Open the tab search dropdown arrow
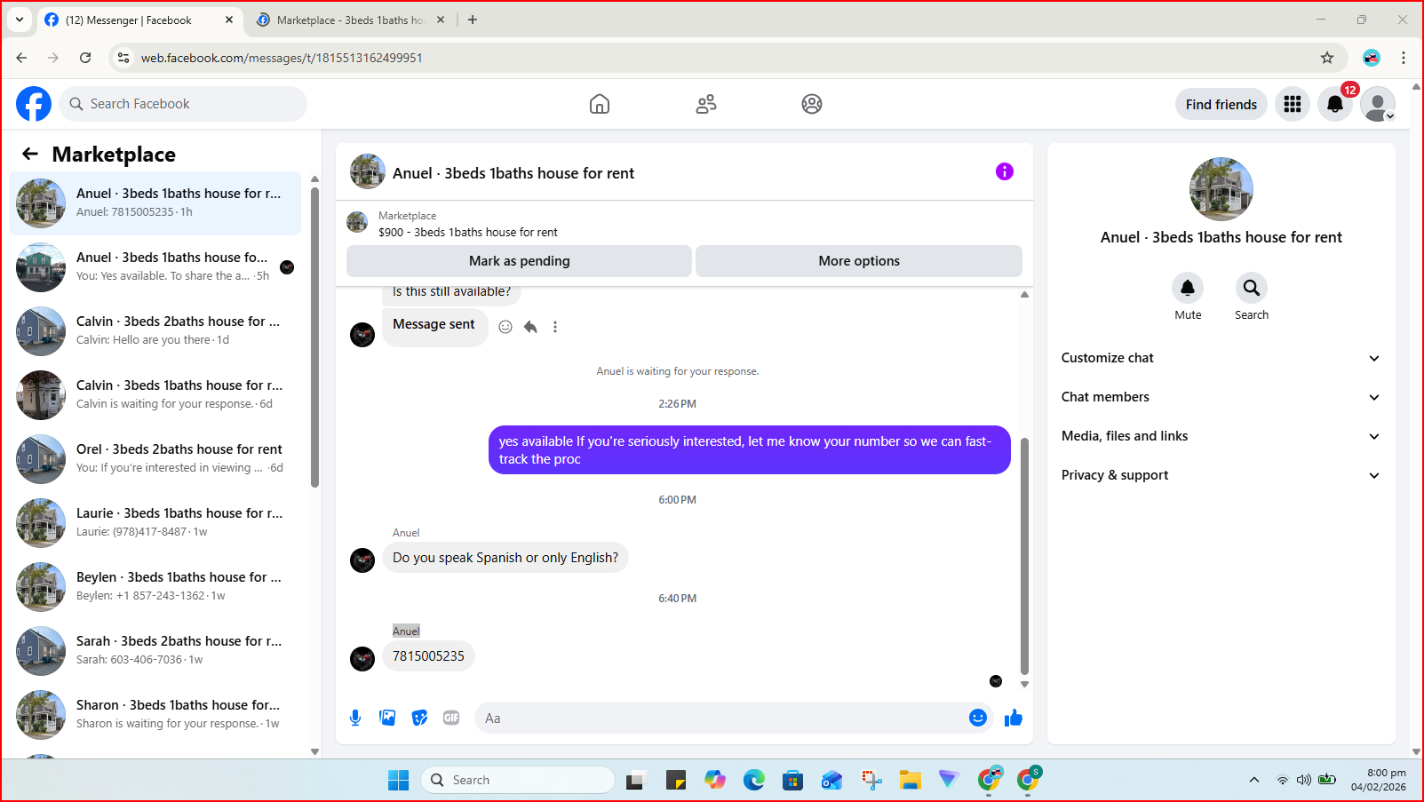The width and height of the screenshot is (1424, 802). pos(20,20)
